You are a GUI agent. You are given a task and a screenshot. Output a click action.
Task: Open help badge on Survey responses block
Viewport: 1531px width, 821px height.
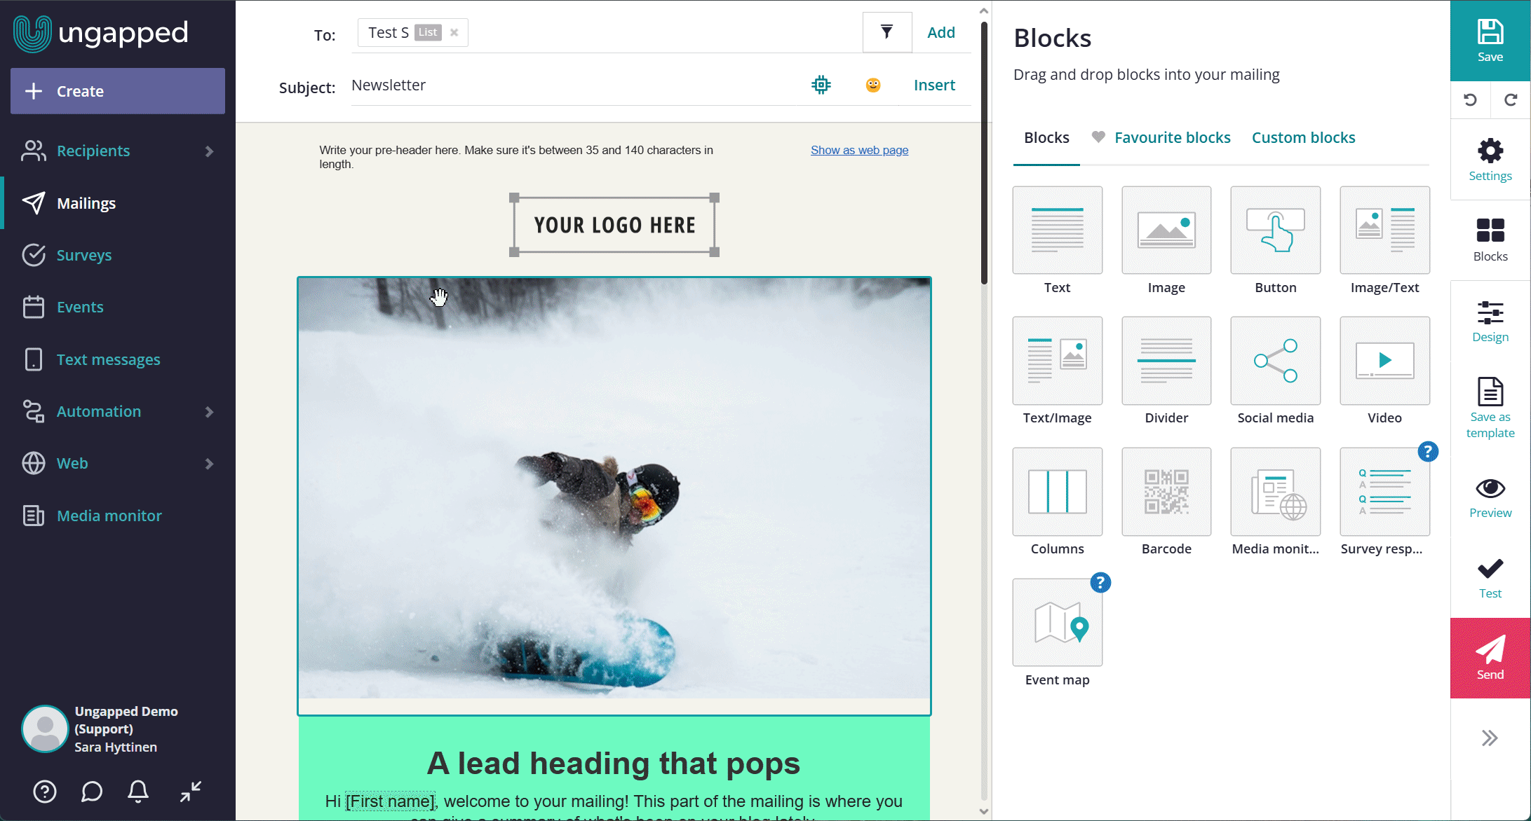tap(1428, 452)
